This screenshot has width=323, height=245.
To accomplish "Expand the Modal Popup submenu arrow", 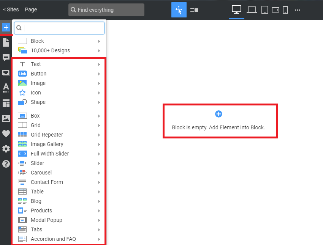I will 99,220.
